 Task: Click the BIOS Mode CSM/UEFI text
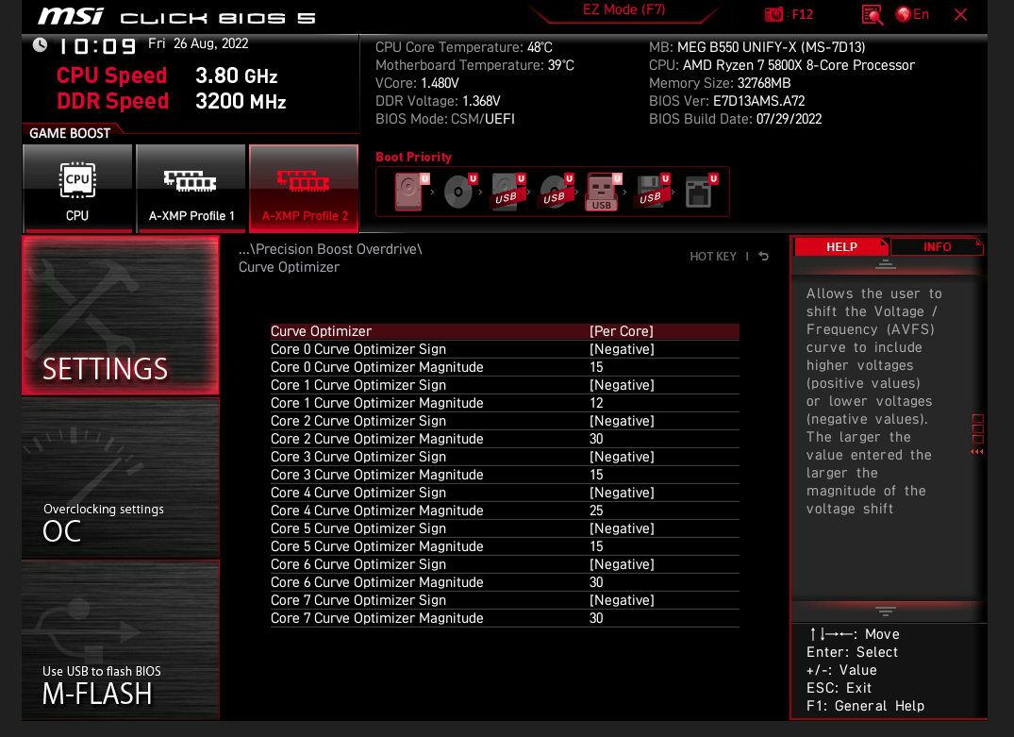tap(445, 119)
